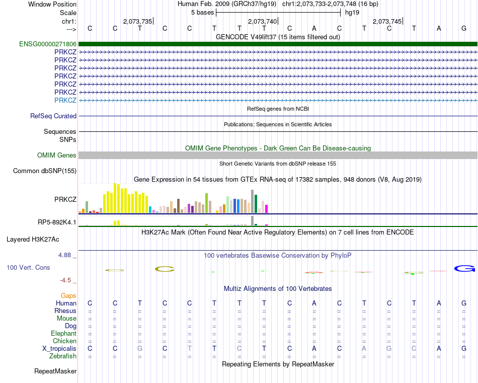Open the H3K27Ac Mark track title
This screenshot has height=383, width=478.
278,233
